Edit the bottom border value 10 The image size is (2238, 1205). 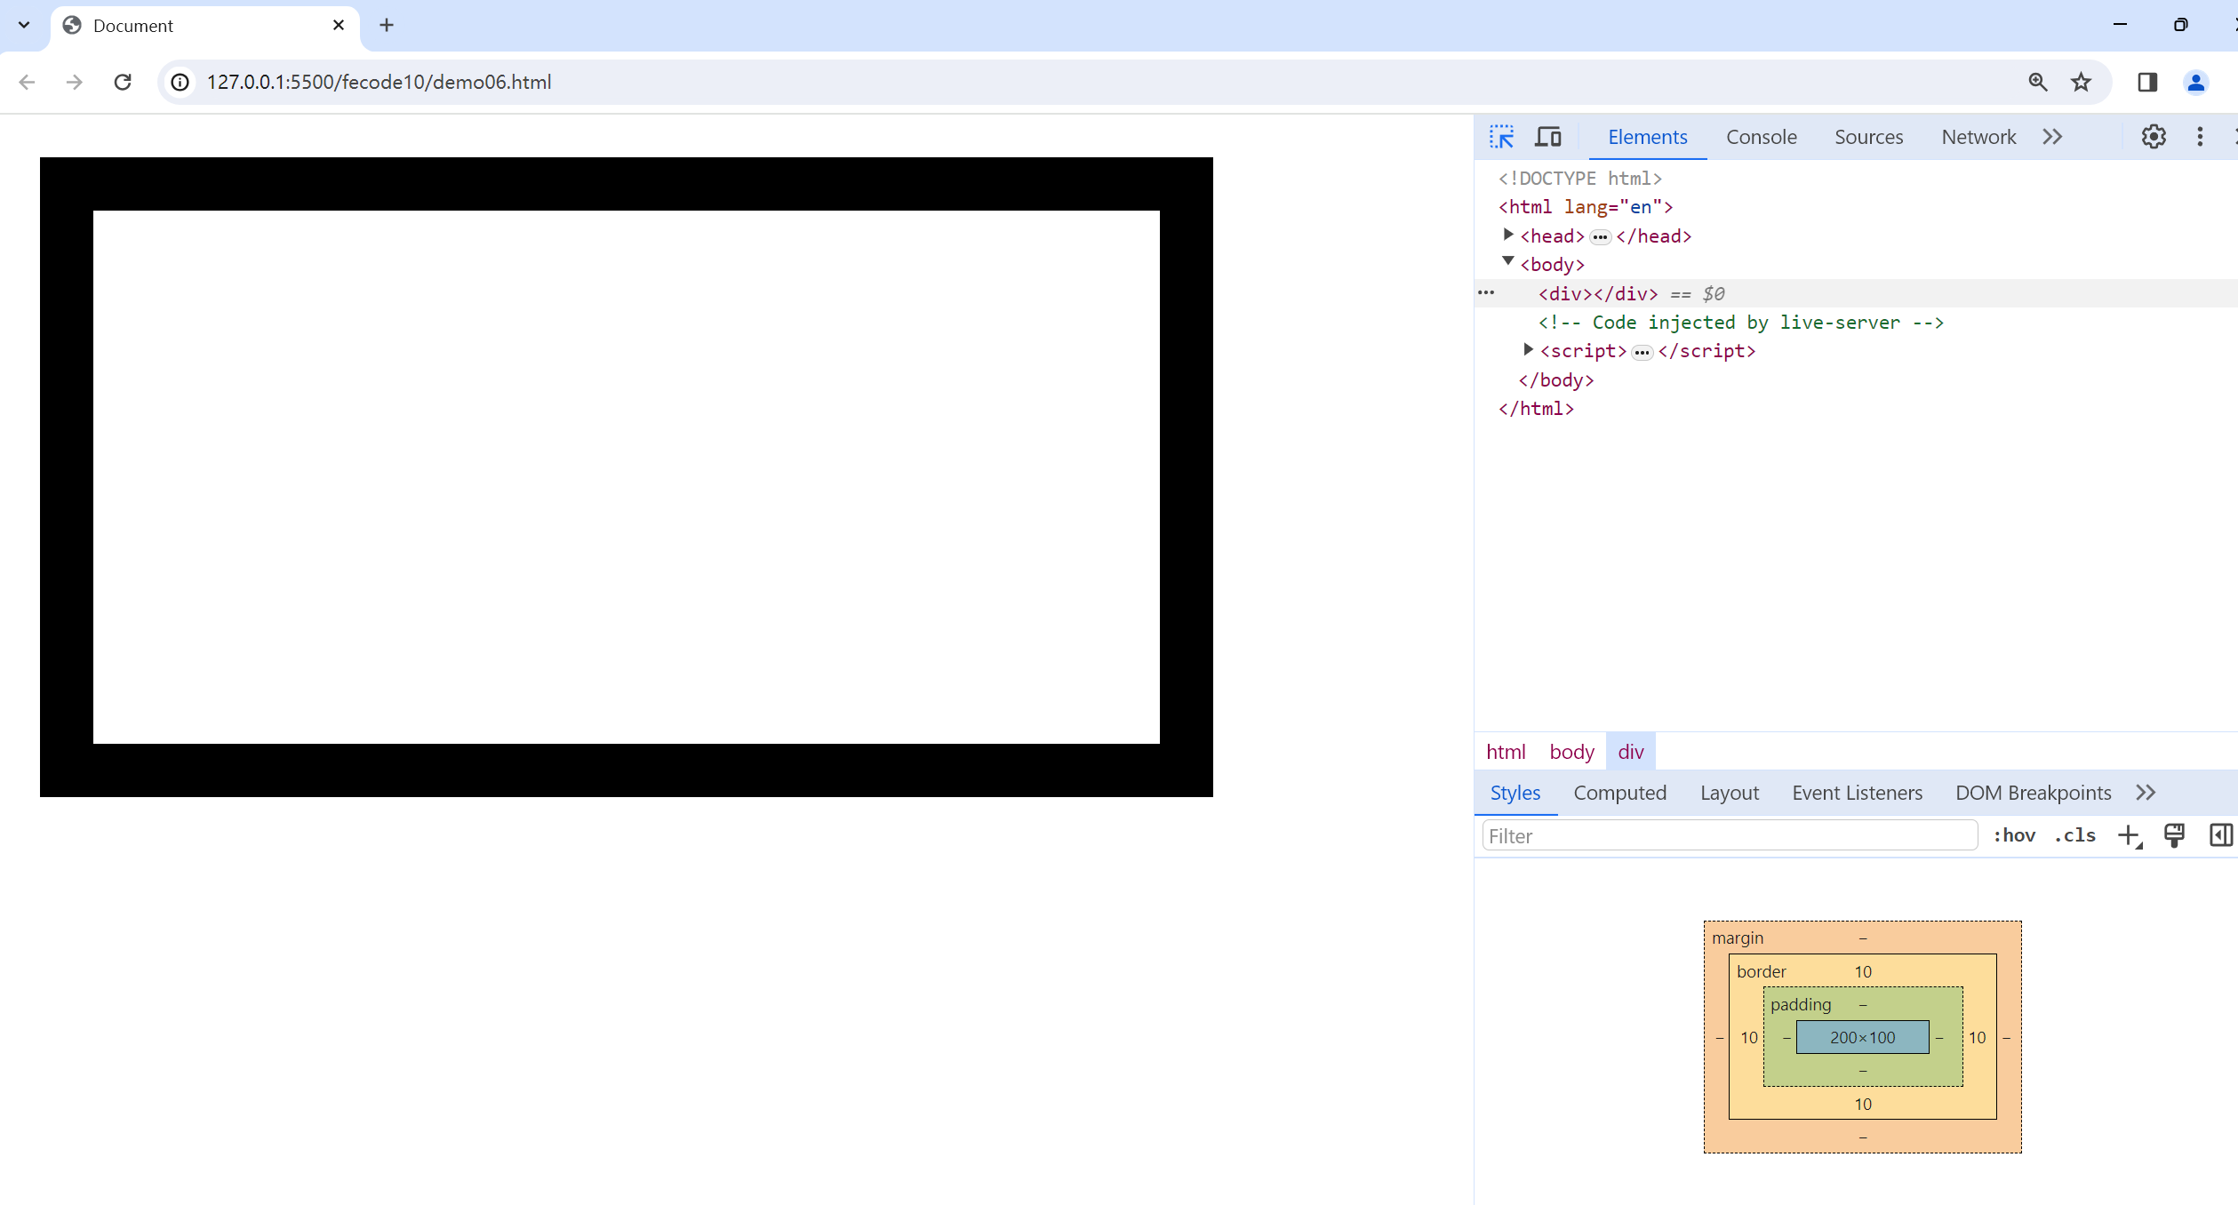pos(1863,1104)
